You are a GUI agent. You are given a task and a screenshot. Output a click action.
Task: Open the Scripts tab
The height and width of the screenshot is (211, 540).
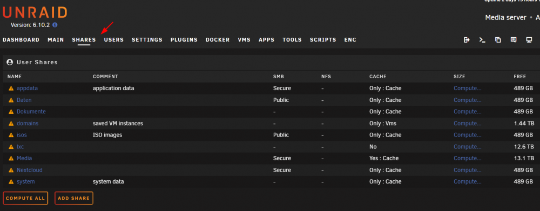point(323,40)
